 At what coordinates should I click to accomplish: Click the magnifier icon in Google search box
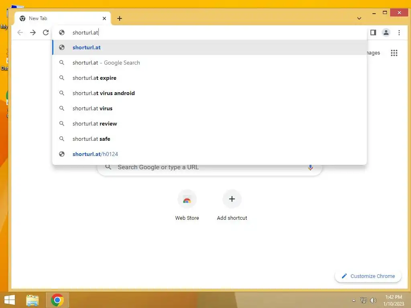pyautogui.click(x=108, y=167)
